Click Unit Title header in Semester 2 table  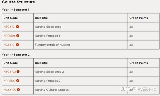[x=41, y=63]
